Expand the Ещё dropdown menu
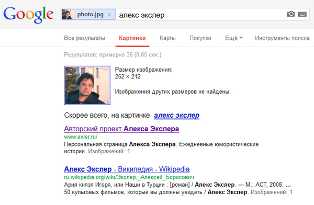 coord(234,38)
